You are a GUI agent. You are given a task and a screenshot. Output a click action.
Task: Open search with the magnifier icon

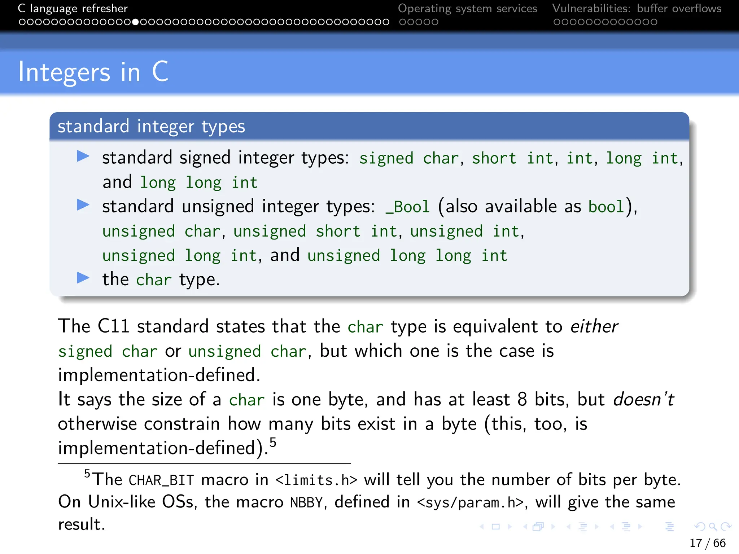[713, 527]
